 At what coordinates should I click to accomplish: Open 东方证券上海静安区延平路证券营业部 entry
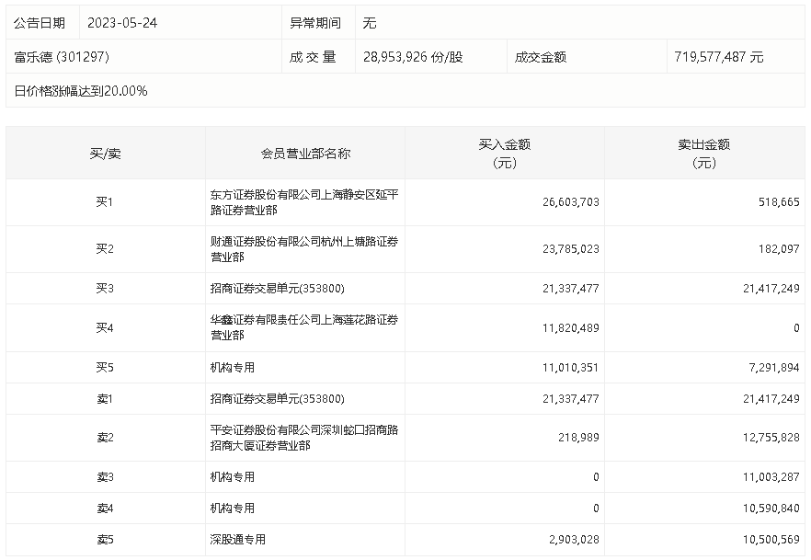(303, 202)
